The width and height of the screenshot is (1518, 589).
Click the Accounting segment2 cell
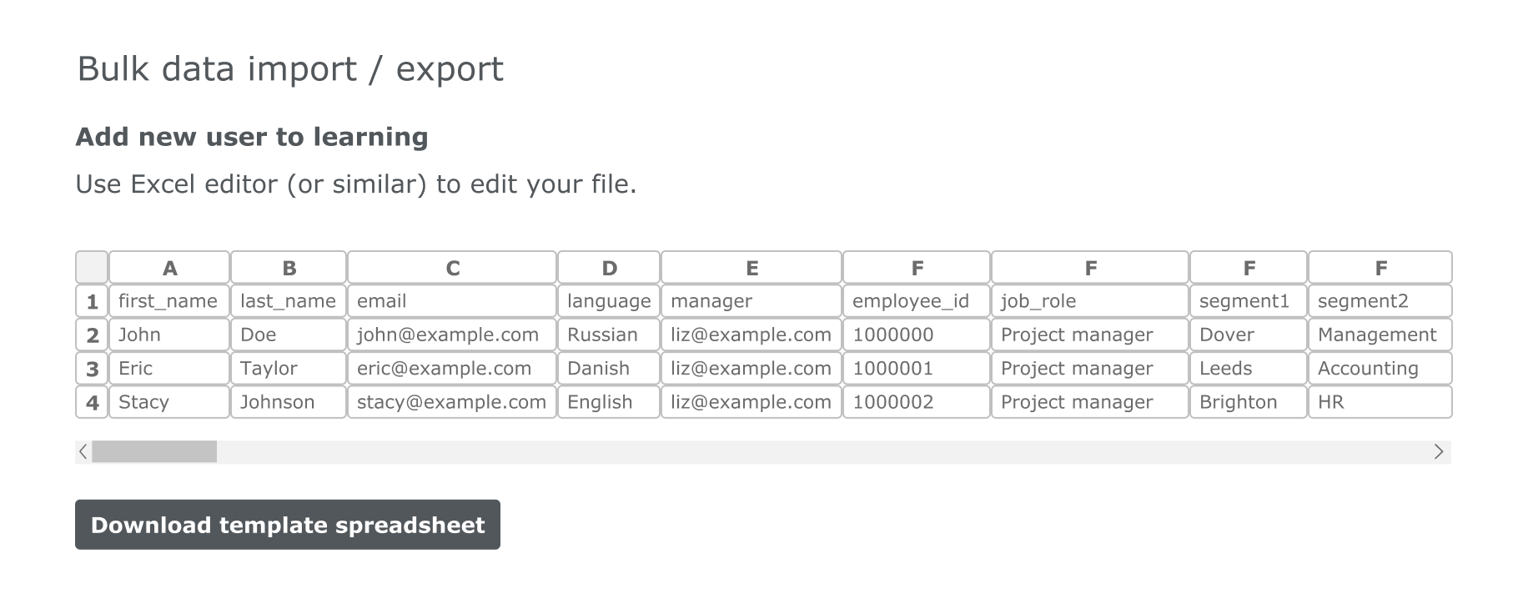click(1380, 369)
